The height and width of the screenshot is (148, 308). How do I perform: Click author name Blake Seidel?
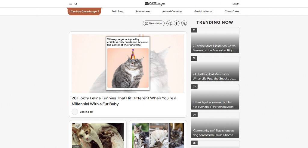coord(86,112)
